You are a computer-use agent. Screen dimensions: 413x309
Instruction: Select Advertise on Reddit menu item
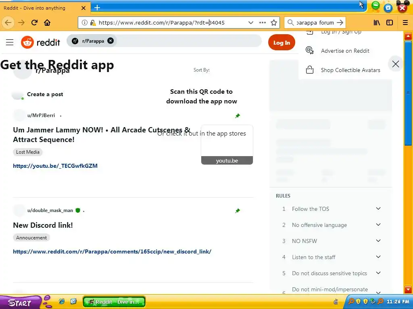[x=345, y=51]
